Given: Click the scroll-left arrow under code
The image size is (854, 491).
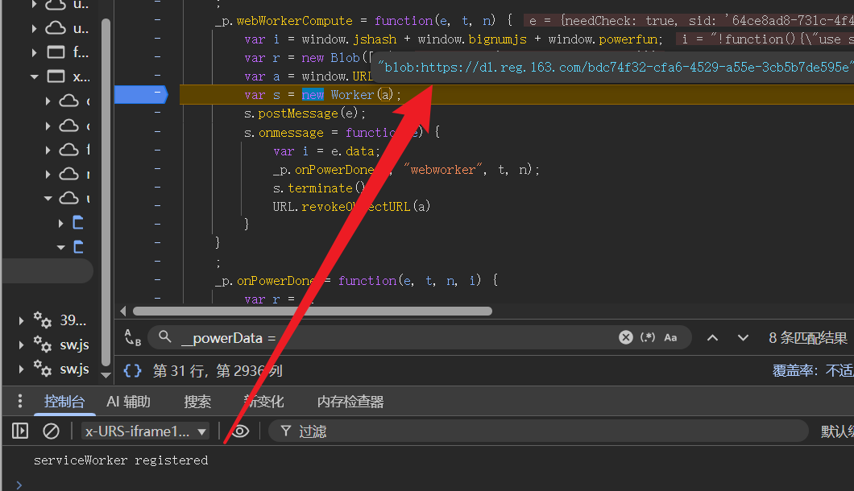Looking at the screenshot, I should click(x=123, y=311).
